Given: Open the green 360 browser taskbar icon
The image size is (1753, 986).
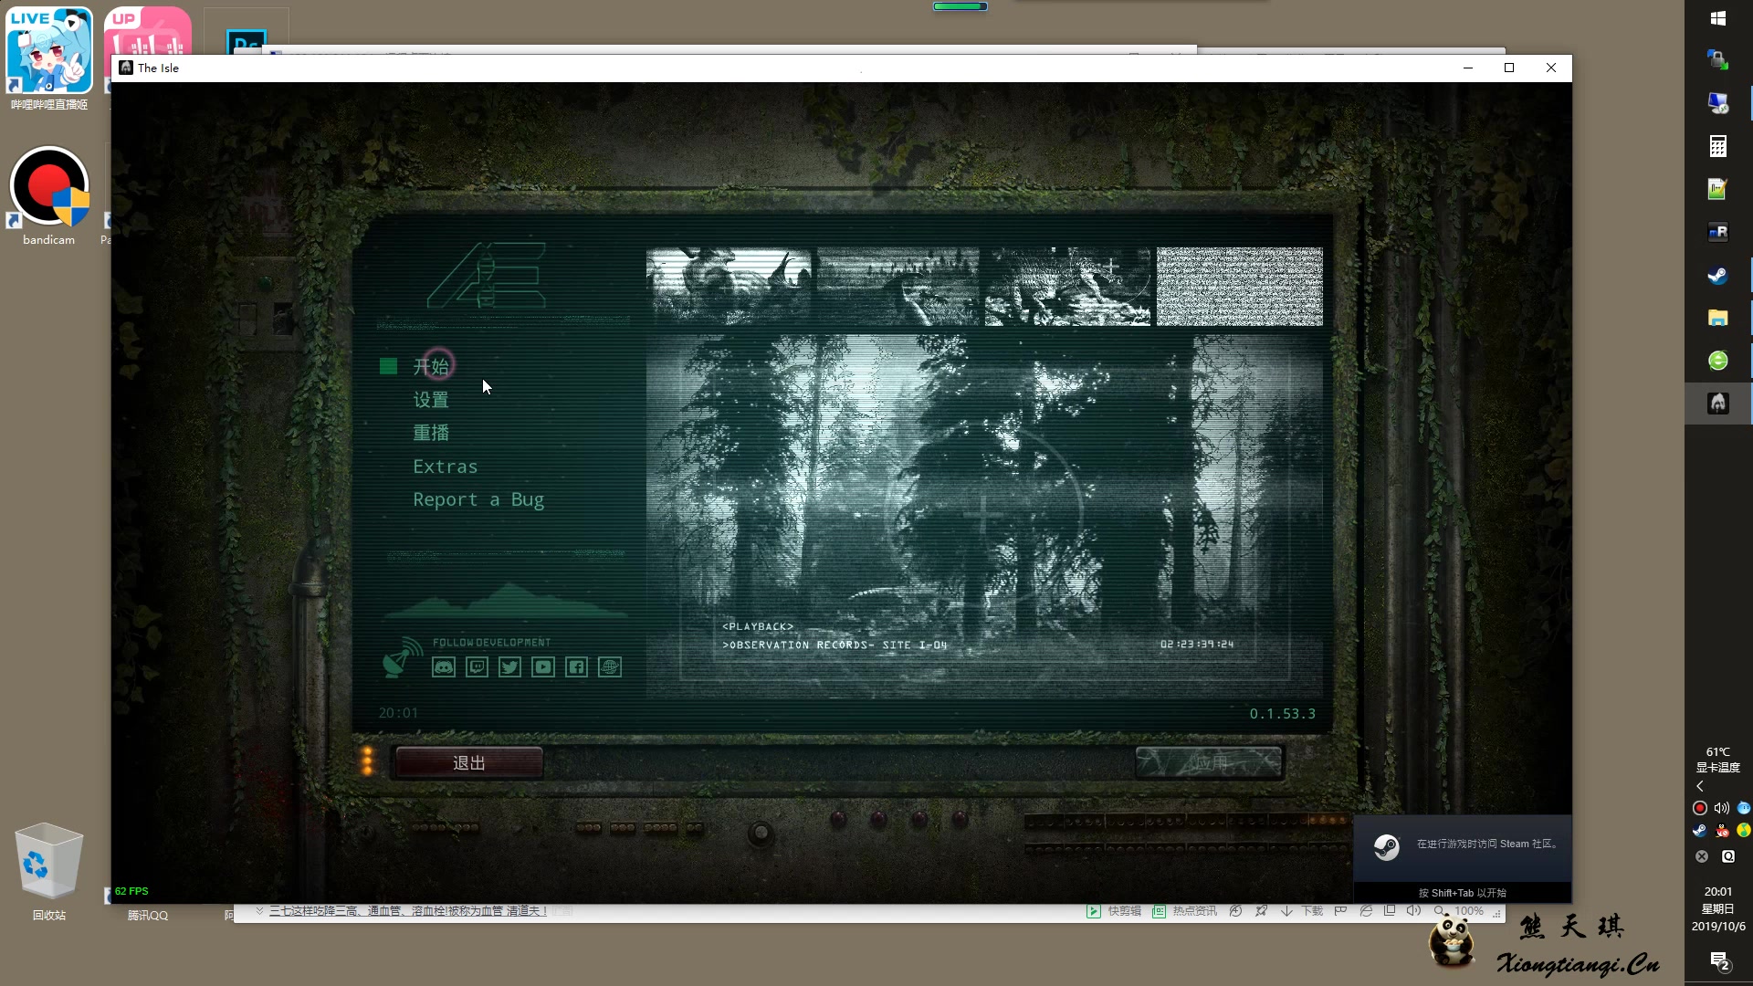Looking at the screenshot, I should click(x=1718, y=361).
